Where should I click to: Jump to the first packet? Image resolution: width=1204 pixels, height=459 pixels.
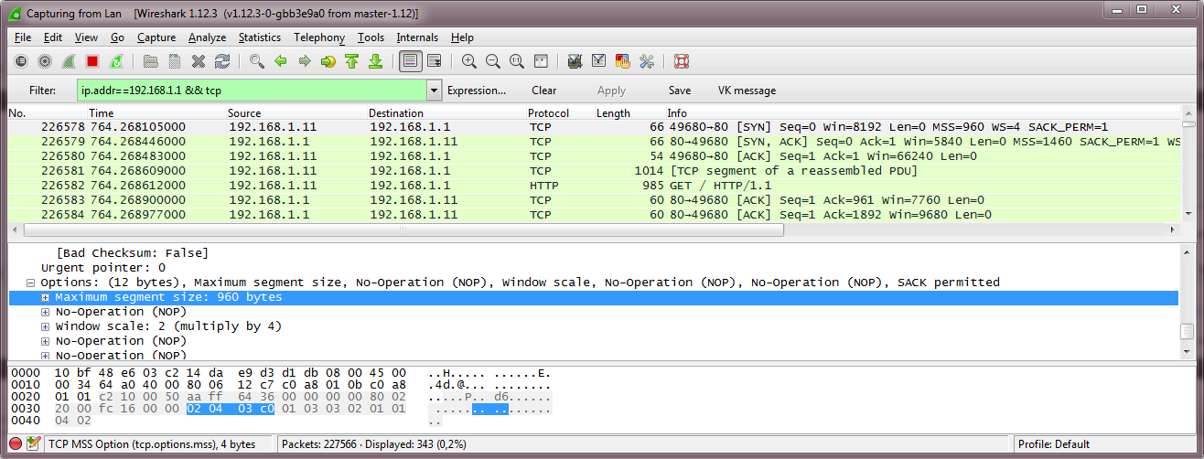(351, 61)
